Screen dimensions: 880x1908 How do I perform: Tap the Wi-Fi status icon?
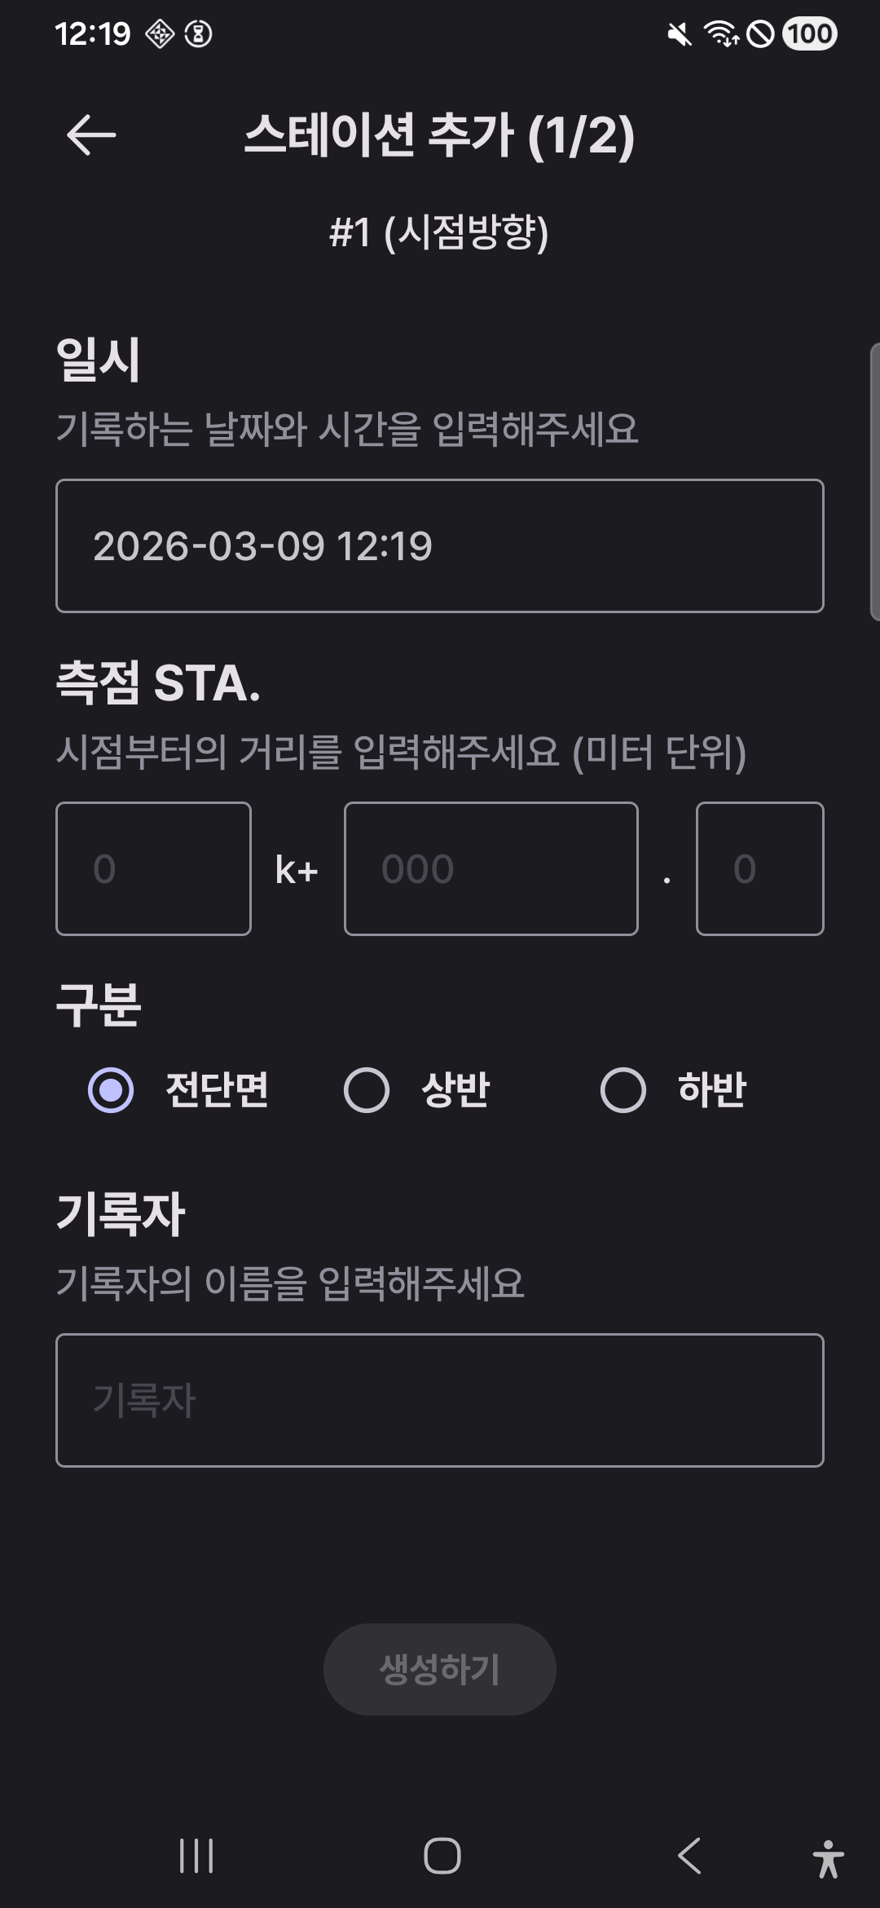721,34
